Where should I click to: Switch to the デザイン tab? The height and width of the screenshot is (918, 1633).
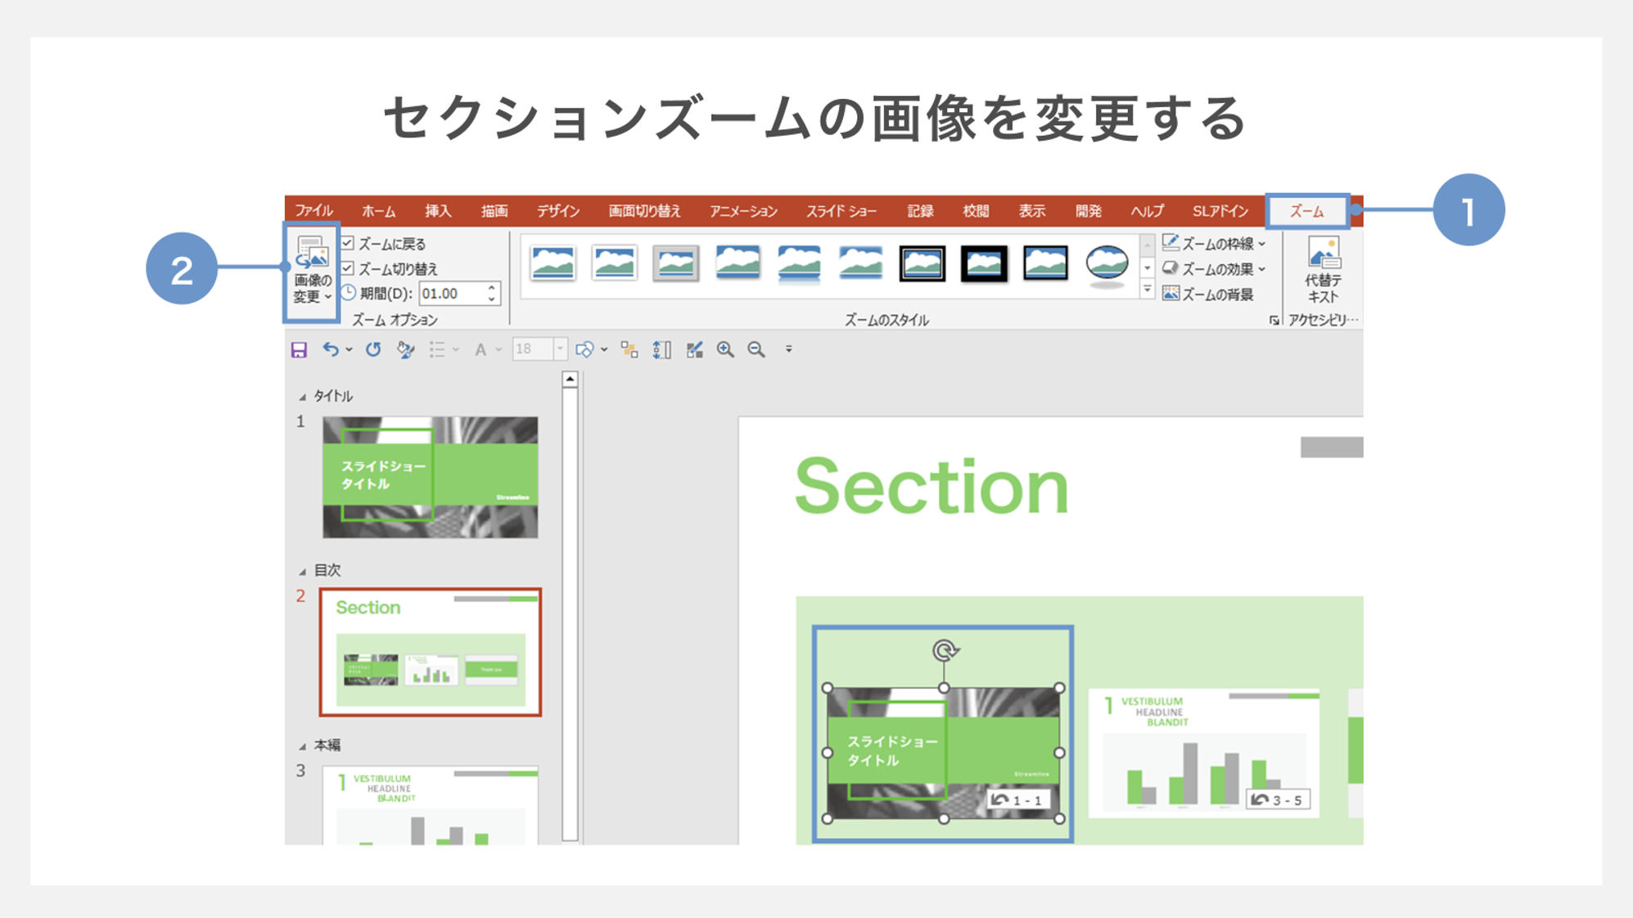(x=558, y=211)
